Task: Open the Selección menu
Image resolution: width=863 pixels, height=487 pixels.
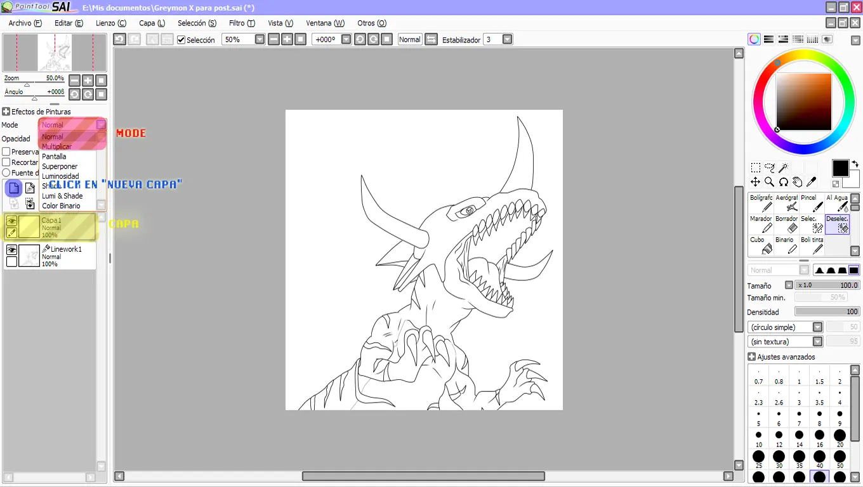Action: (x=197, y=23)
